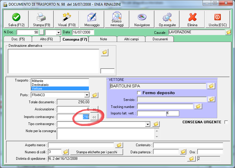Click the euro currency field
Screen dimensions: 235x168
173,113
